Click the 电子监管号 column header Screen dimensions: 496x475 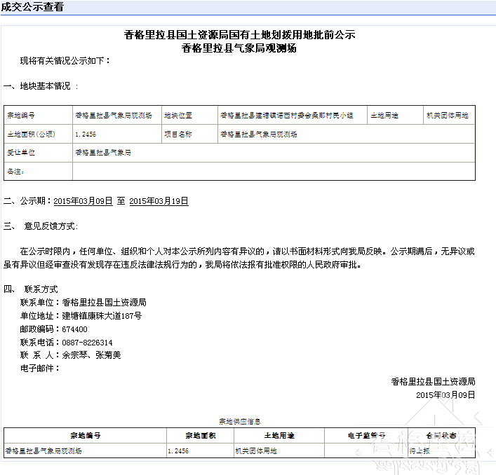[x=366, y=435]
